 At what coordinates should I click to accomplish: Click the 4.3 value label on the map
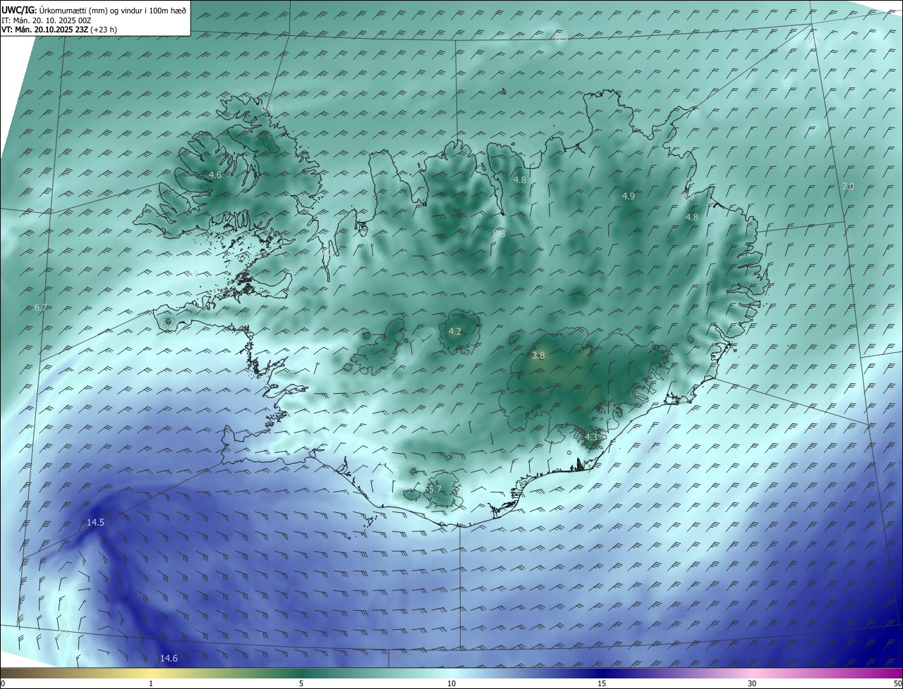(x=590, y=437)
